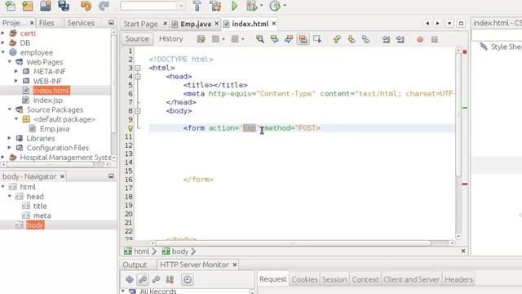Screen dimensions: 522x294
Task: Toggle ascending sort in HTTP Monitor toolbar
Action: click(156, 279)
